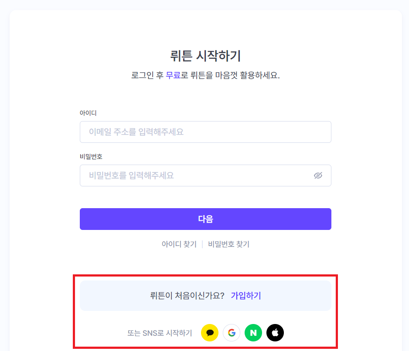Reveal the password using the crossed-eye toggle
Image resolution: width=409 pixels, height=351 pixels.
click(x=318, y=175)
